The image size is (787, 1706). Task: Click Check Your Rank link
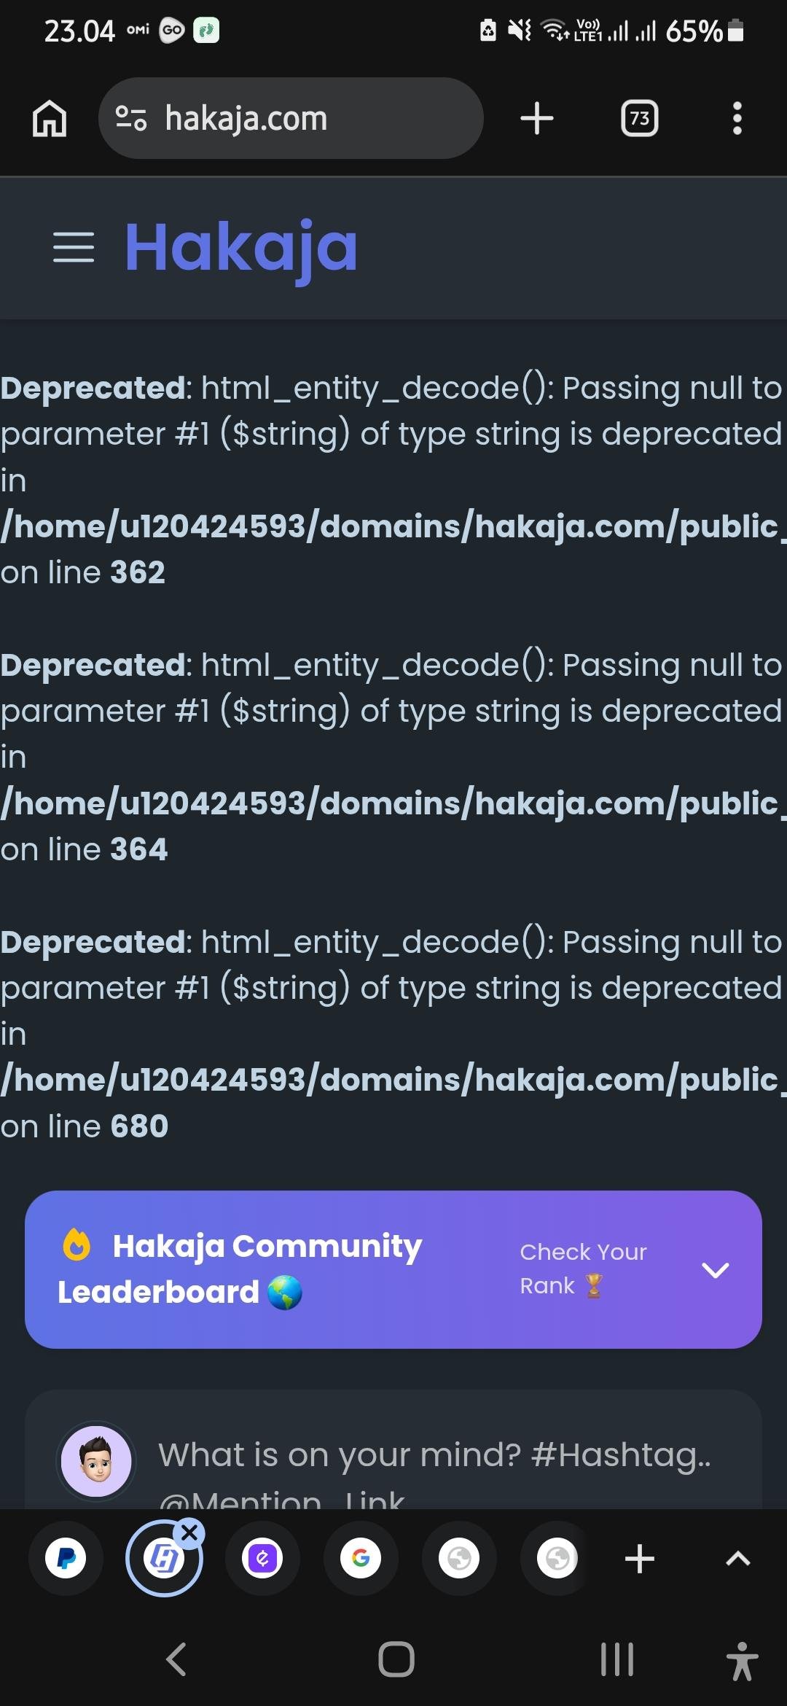(583, 1269)
